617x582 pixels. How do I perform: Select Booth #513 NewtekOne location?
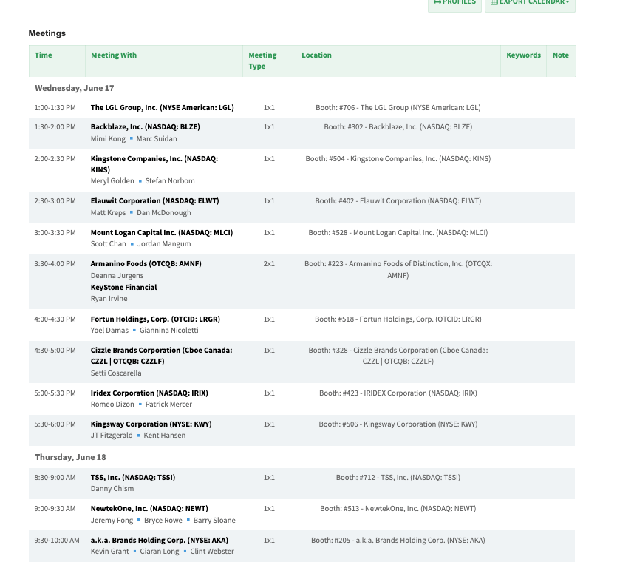pos(398,508)
